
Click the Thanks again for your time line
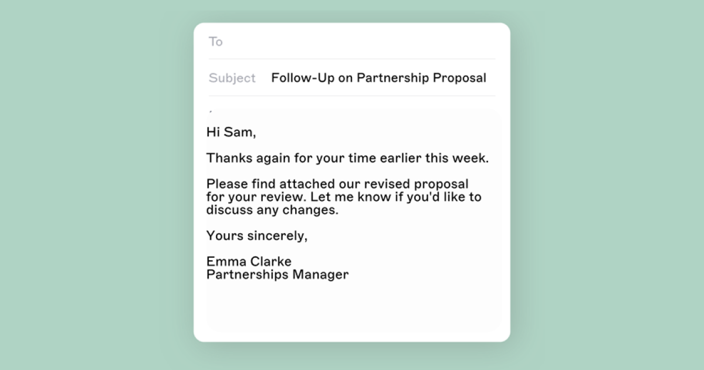pos(347,158)
